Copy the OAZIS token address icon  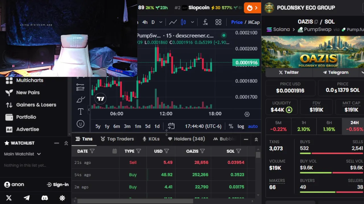coord(316,22)
